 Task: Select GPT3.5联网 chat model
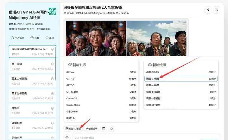tap(101, 92)
